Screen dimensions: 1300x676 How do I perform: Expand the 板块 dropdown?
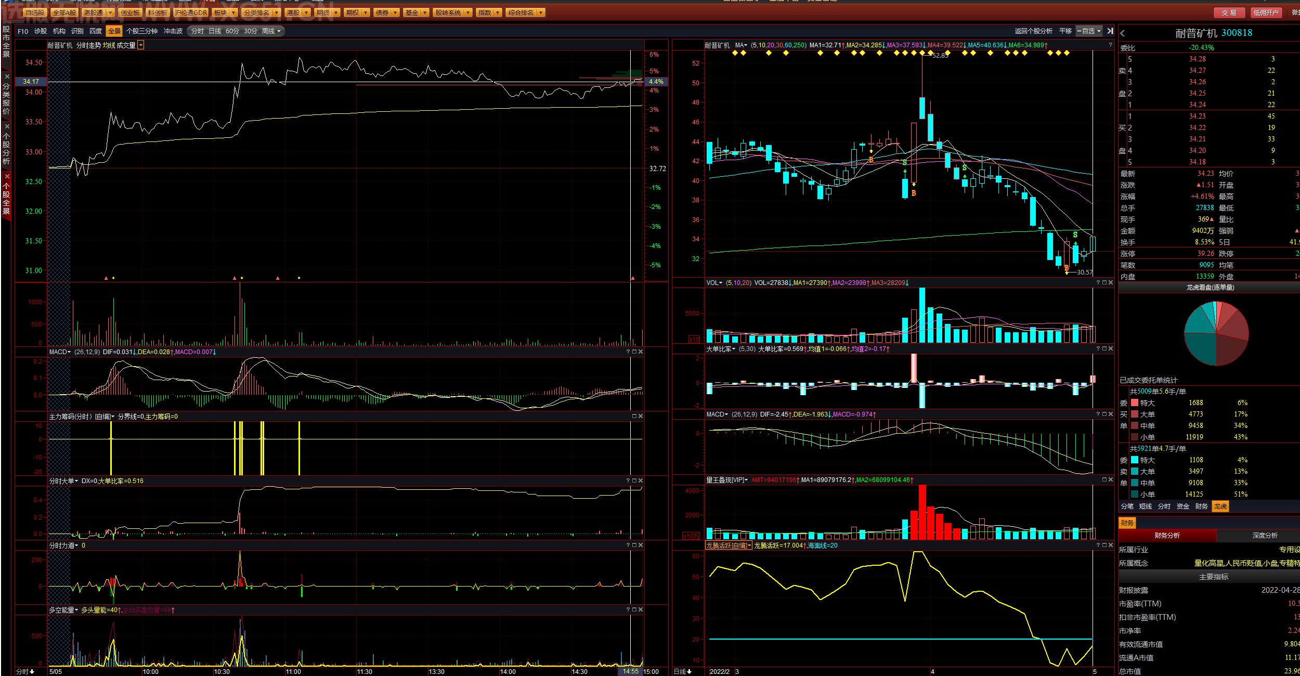pyautogui.click(x=233, y=12)
